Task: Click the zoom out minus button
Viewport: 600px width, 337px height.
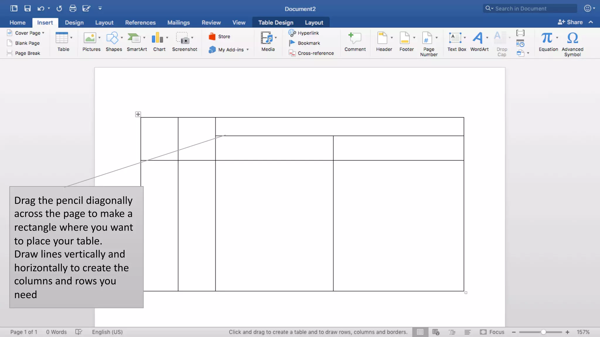Action: click(x=514, y=332)
